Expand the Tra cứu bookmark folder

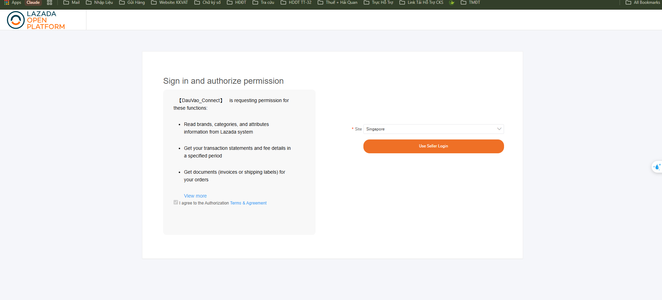(x=263, y=2)
